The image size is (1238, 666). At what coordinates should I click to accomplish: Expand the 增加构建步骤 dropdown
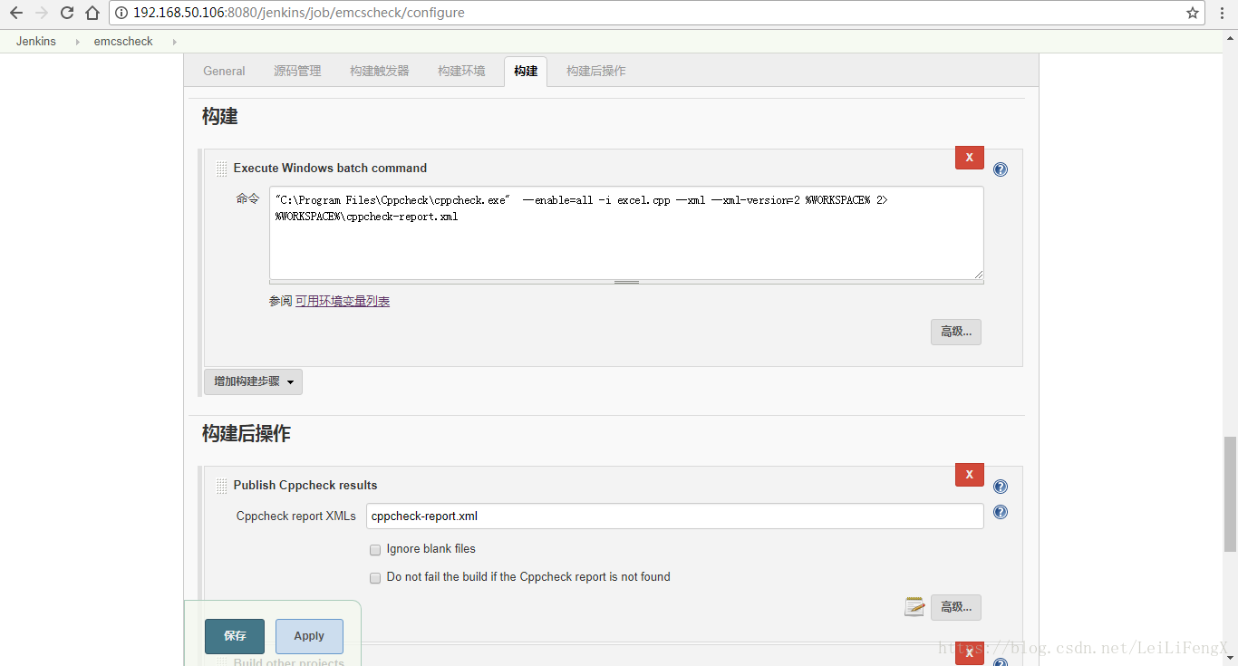tap(253, 381)
